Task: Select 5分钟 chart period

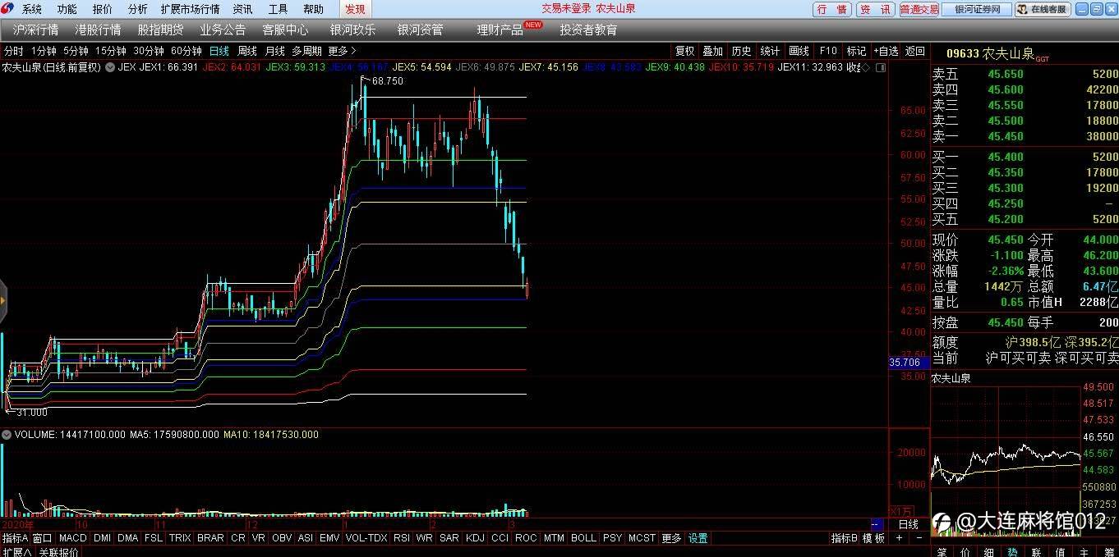Action: pyautogui.click(x=76, y=51)
